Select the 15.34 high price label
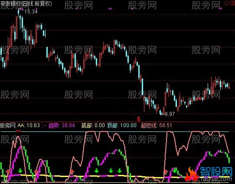Image resolution: width=235 pixels, height=184 pixels. pos(31,12)
